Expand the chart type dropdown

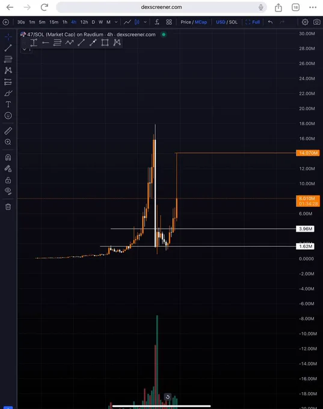click(x=146, y=22)
